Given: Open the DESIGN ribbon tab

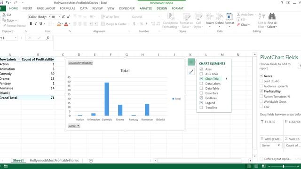Looking at the screenshot, I should [x=162, y=8].
